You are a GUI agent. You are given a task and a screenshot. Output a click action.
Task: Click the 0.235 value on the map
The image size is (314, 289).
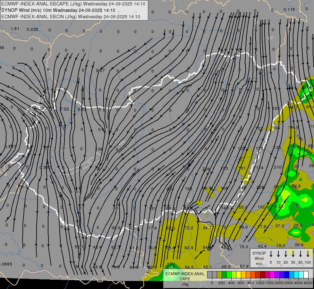(x=32, y=30)
